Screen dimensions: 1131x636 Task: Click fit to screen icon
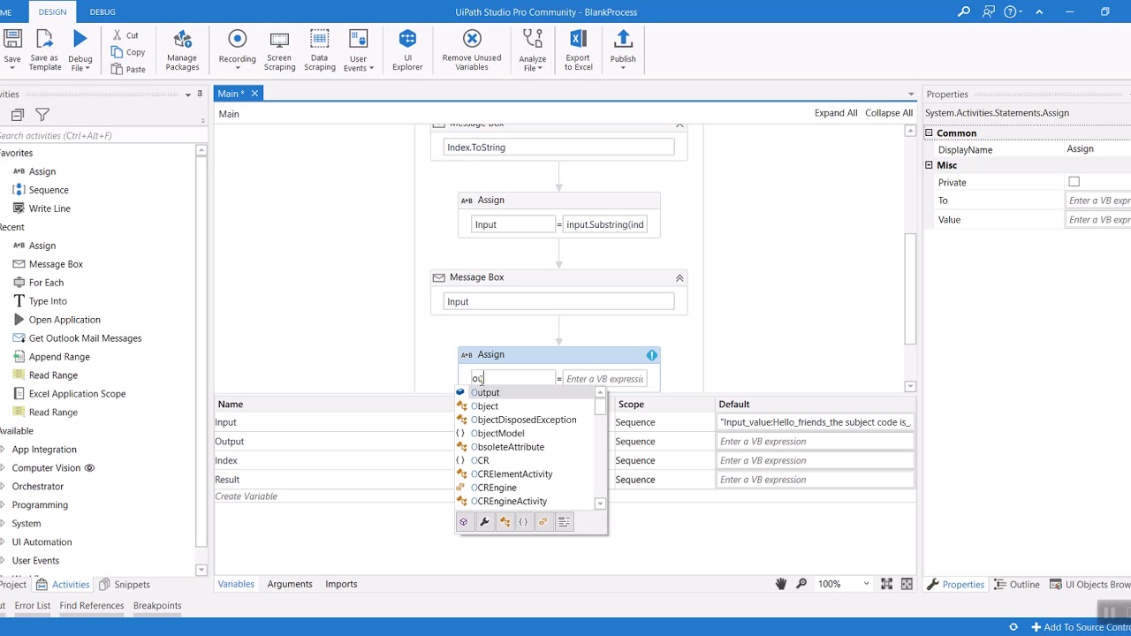[x=886, y=584]
